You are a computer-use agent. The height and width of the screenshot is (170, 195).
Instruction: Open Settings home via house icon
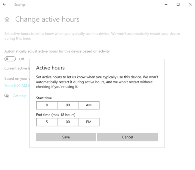(x=7, y=19)
